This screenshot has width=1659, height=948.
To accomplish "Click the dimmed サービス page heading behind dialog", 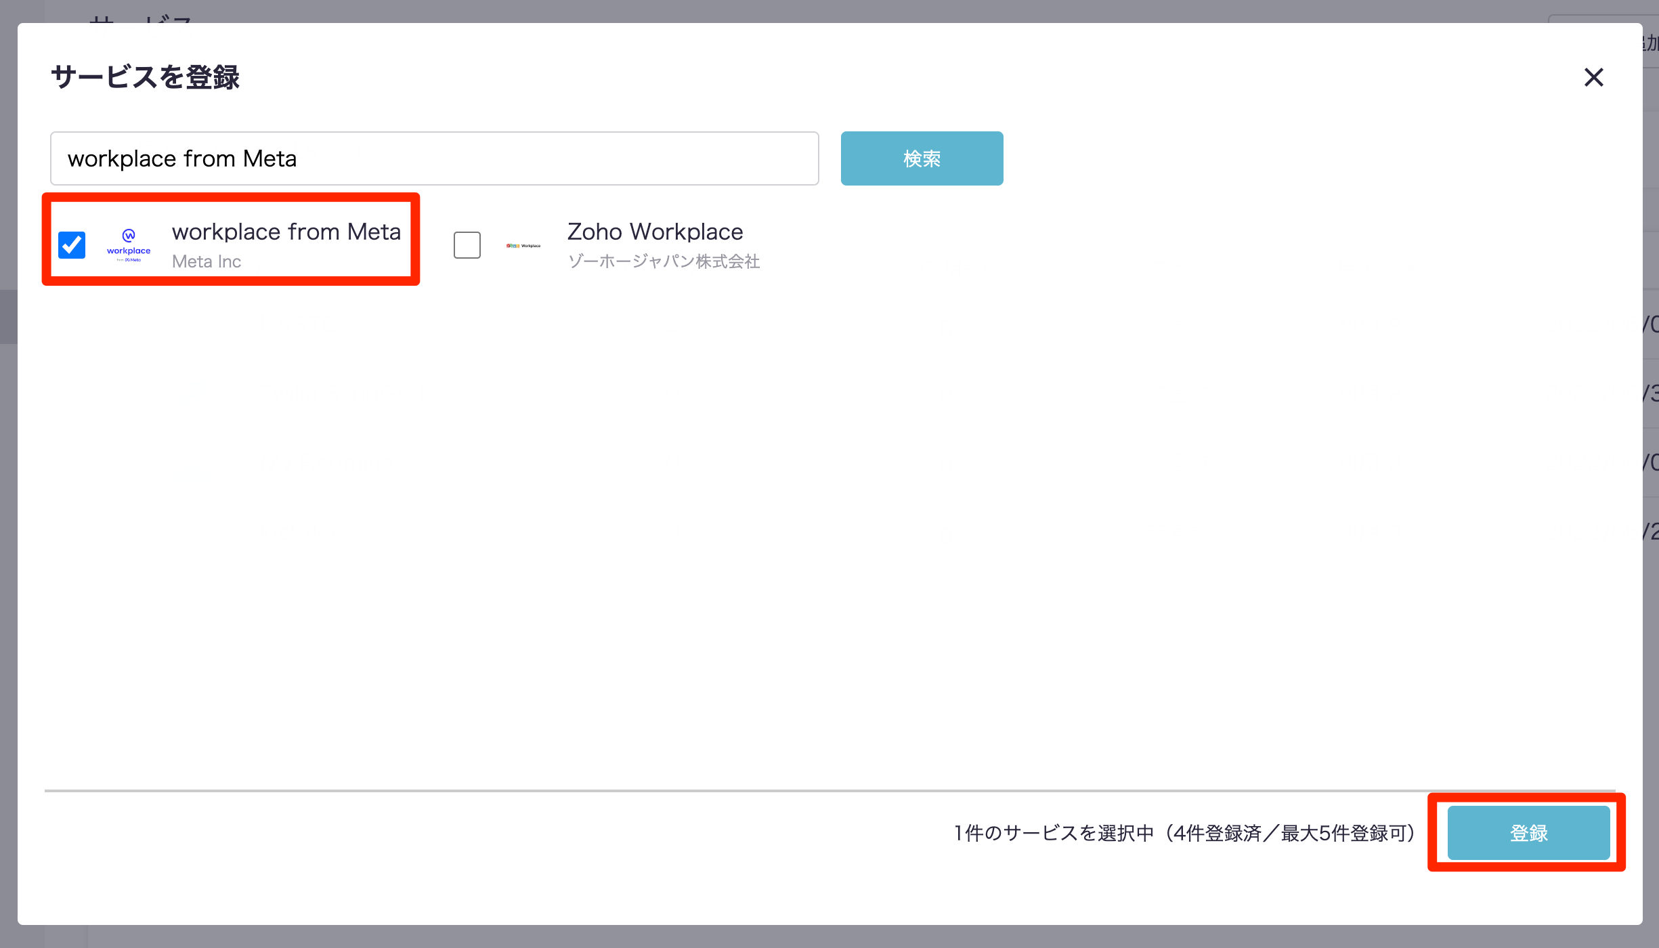I will (x=141, y=18).
